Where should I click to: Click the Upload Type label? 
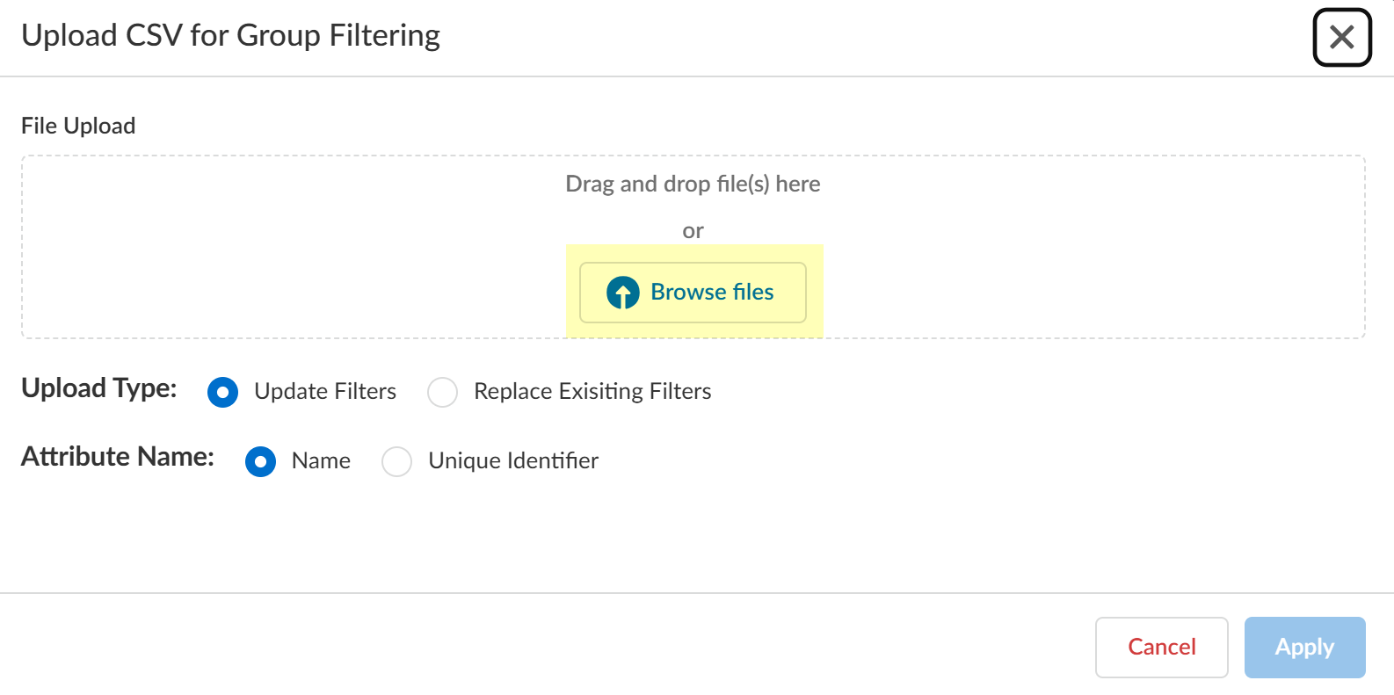coord(99,388)
